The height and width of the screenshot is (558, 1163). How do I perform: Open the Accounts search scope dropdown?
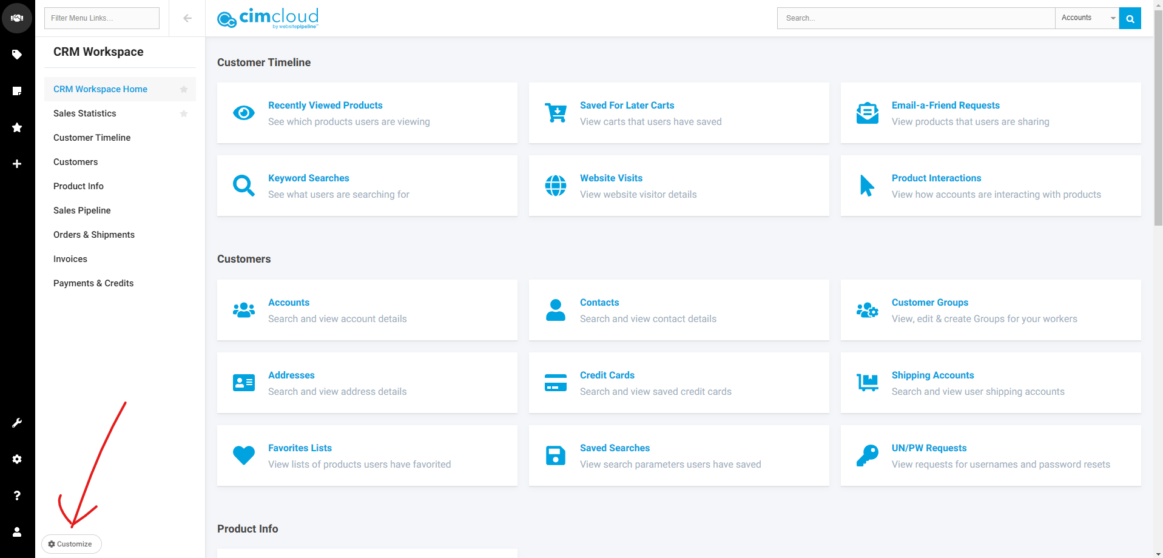point(1087,18)
